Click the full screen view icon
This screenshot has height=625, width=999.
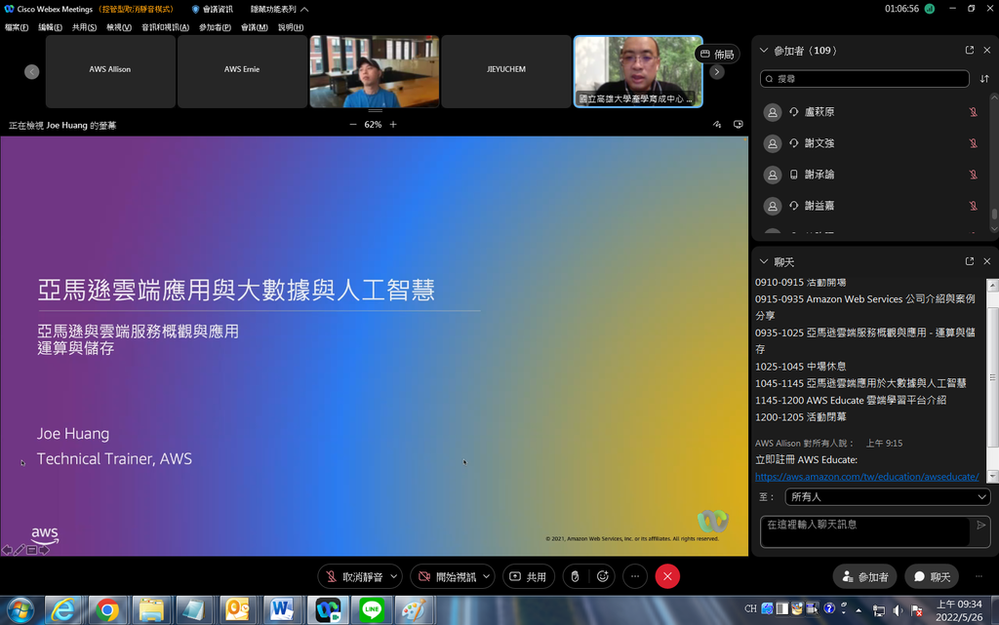[x=738, y=125]
